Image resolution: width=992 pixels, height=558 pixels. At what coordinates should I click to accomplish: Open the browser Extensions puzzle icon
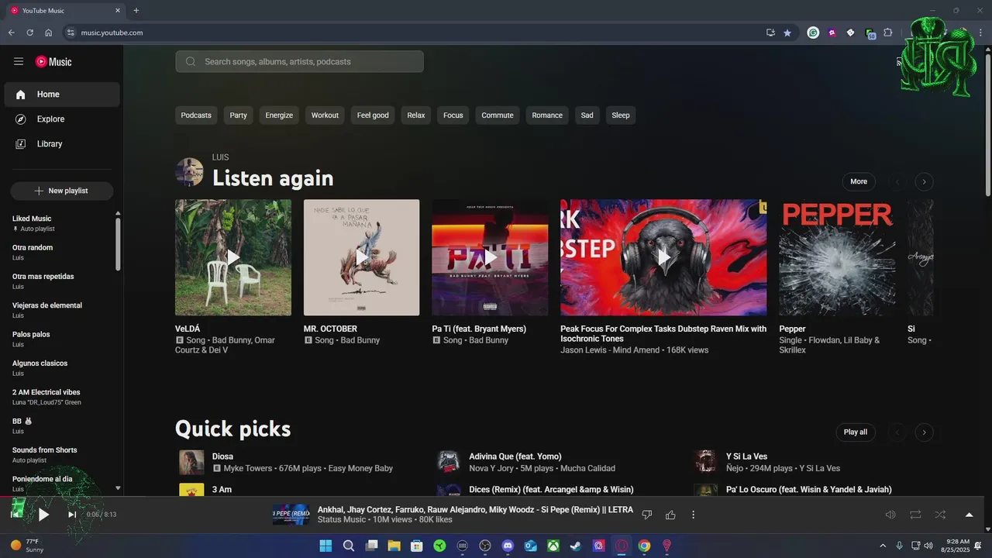tap(888, 33)
